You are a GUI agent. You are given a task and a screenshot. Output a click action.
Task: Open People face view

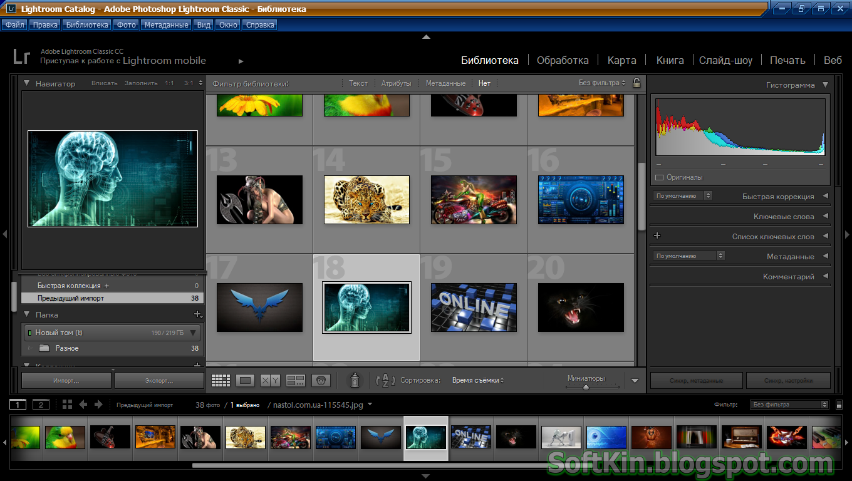click(320, 380)
